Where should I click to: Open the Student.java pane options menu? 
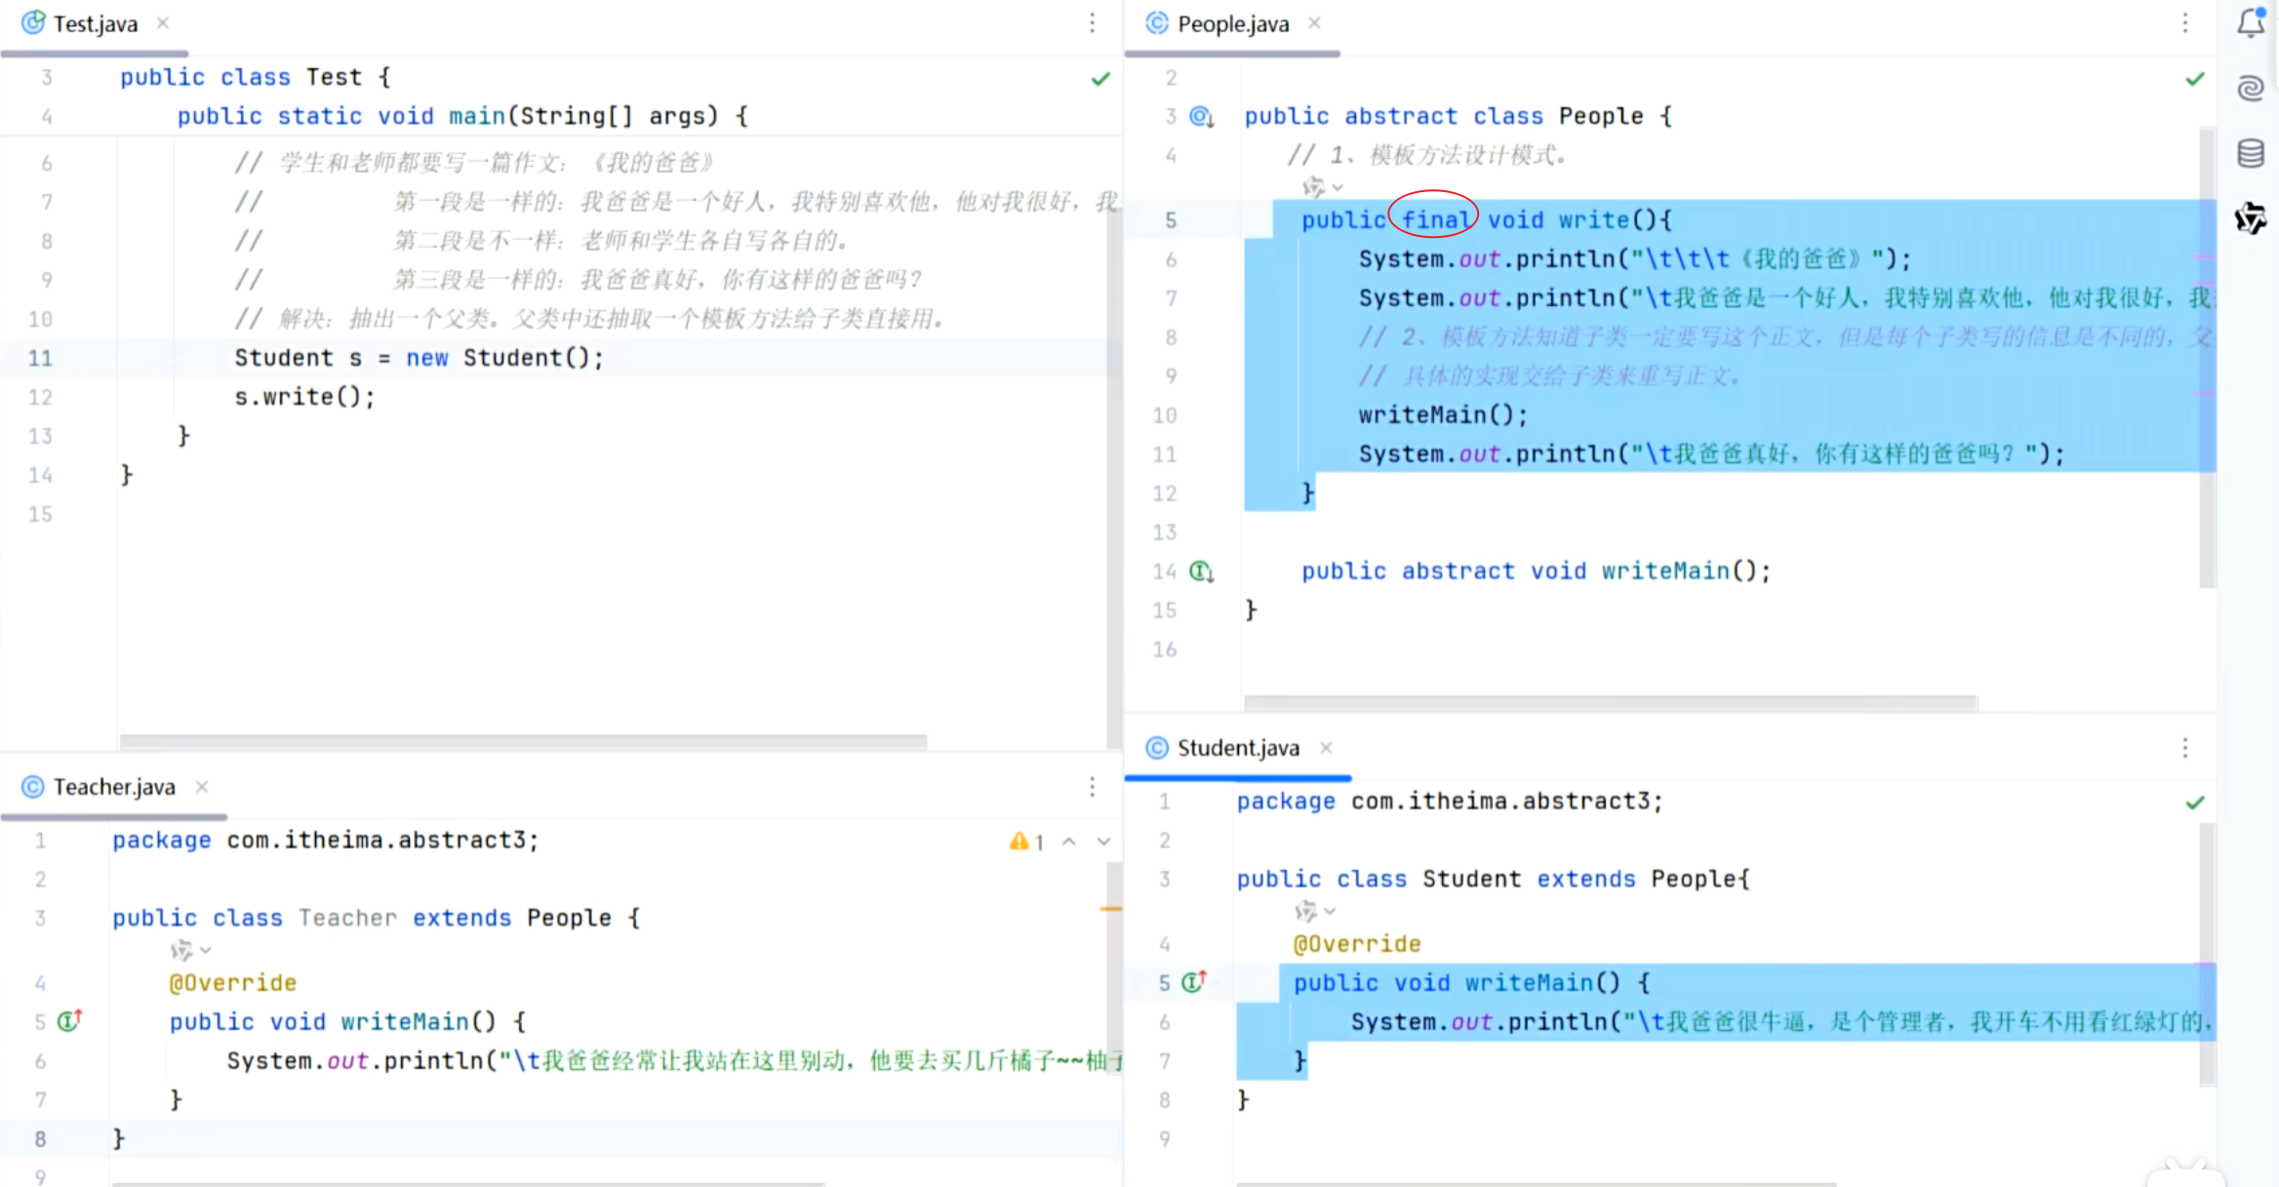pos(2184,748)
